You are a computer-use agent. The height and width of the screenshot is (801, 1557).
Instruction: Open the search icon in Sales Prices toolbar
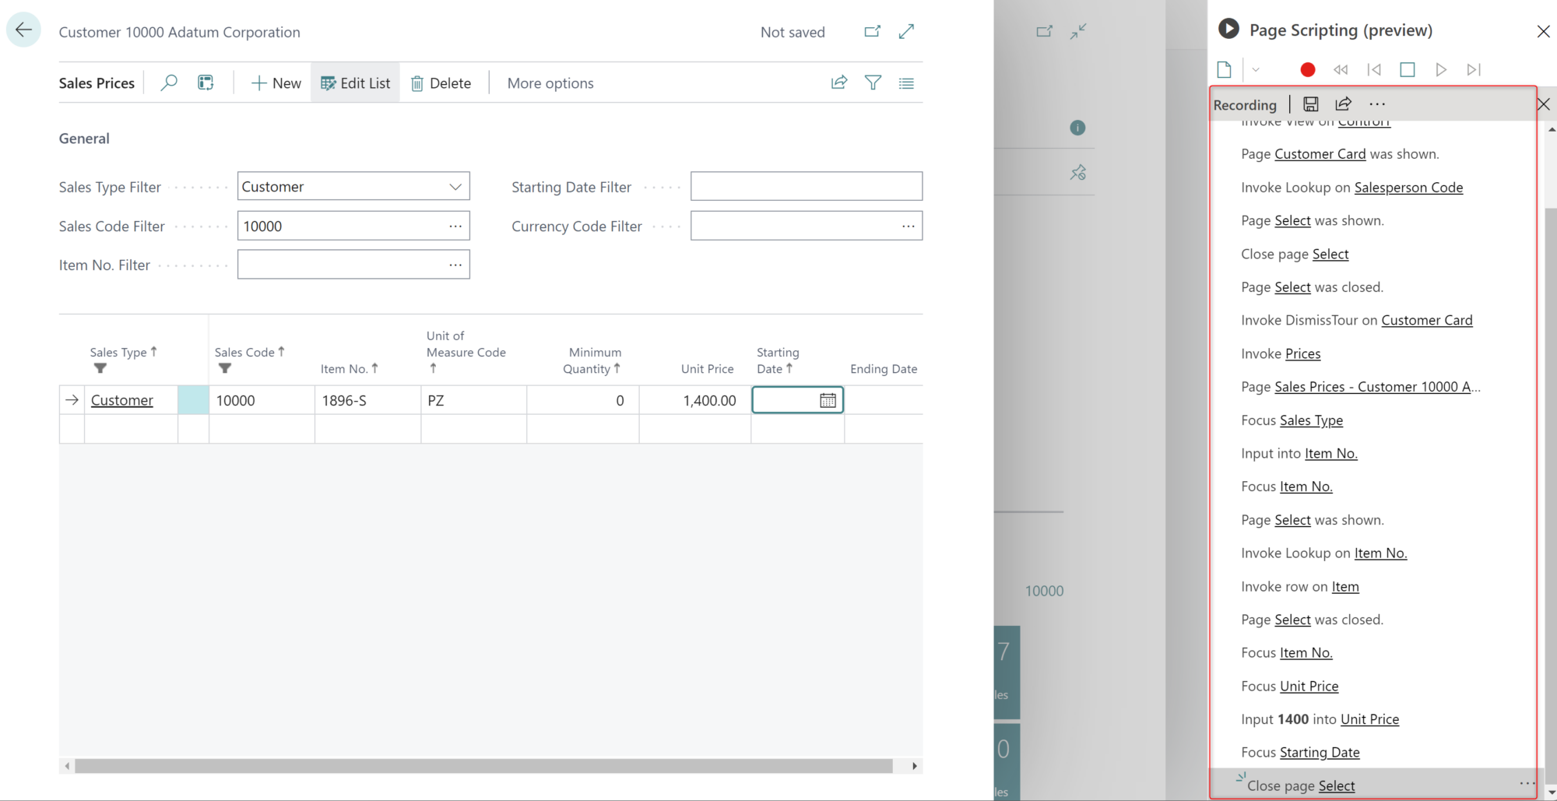coord(168,83)
